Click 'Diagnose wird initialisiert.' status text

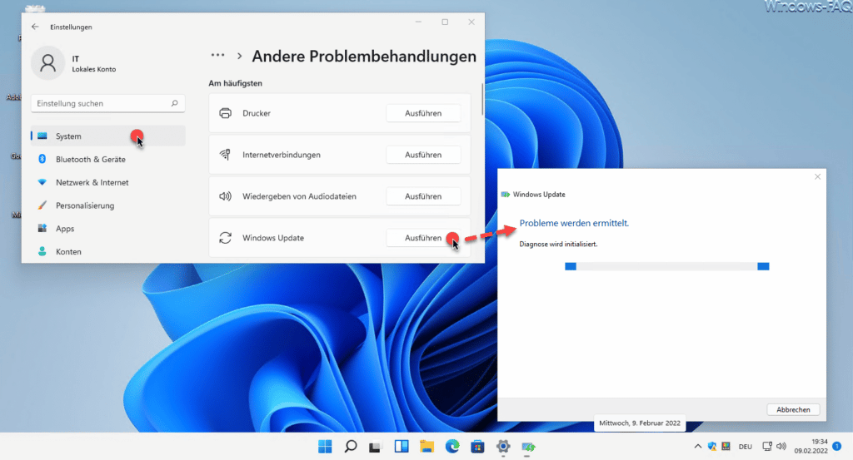coord(558,245)
